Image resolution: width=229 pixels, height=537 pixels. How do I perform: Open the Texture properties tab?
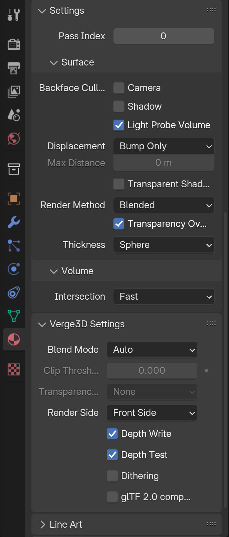tap(14, 369)
